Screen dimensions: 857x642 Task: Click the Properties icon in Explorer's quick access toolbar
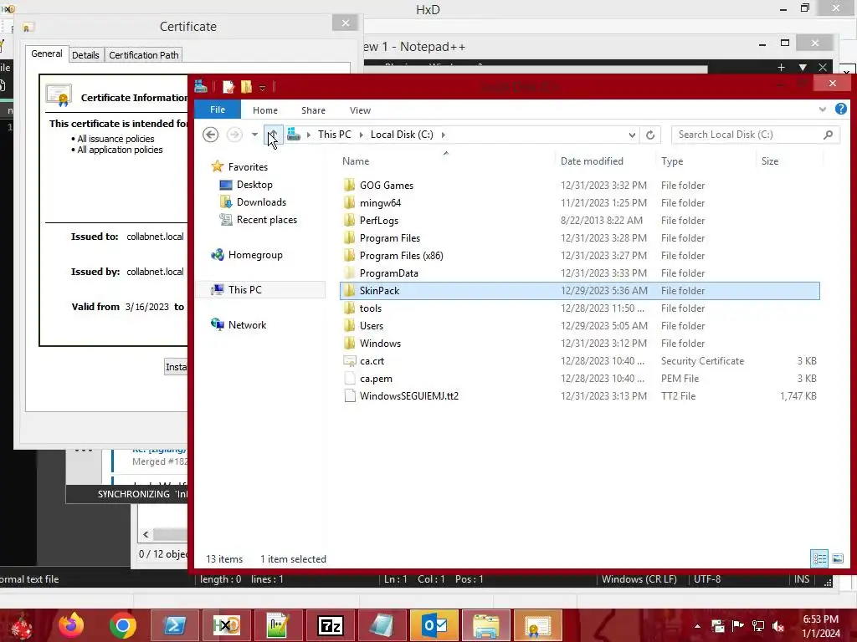[x=228, y=86]
